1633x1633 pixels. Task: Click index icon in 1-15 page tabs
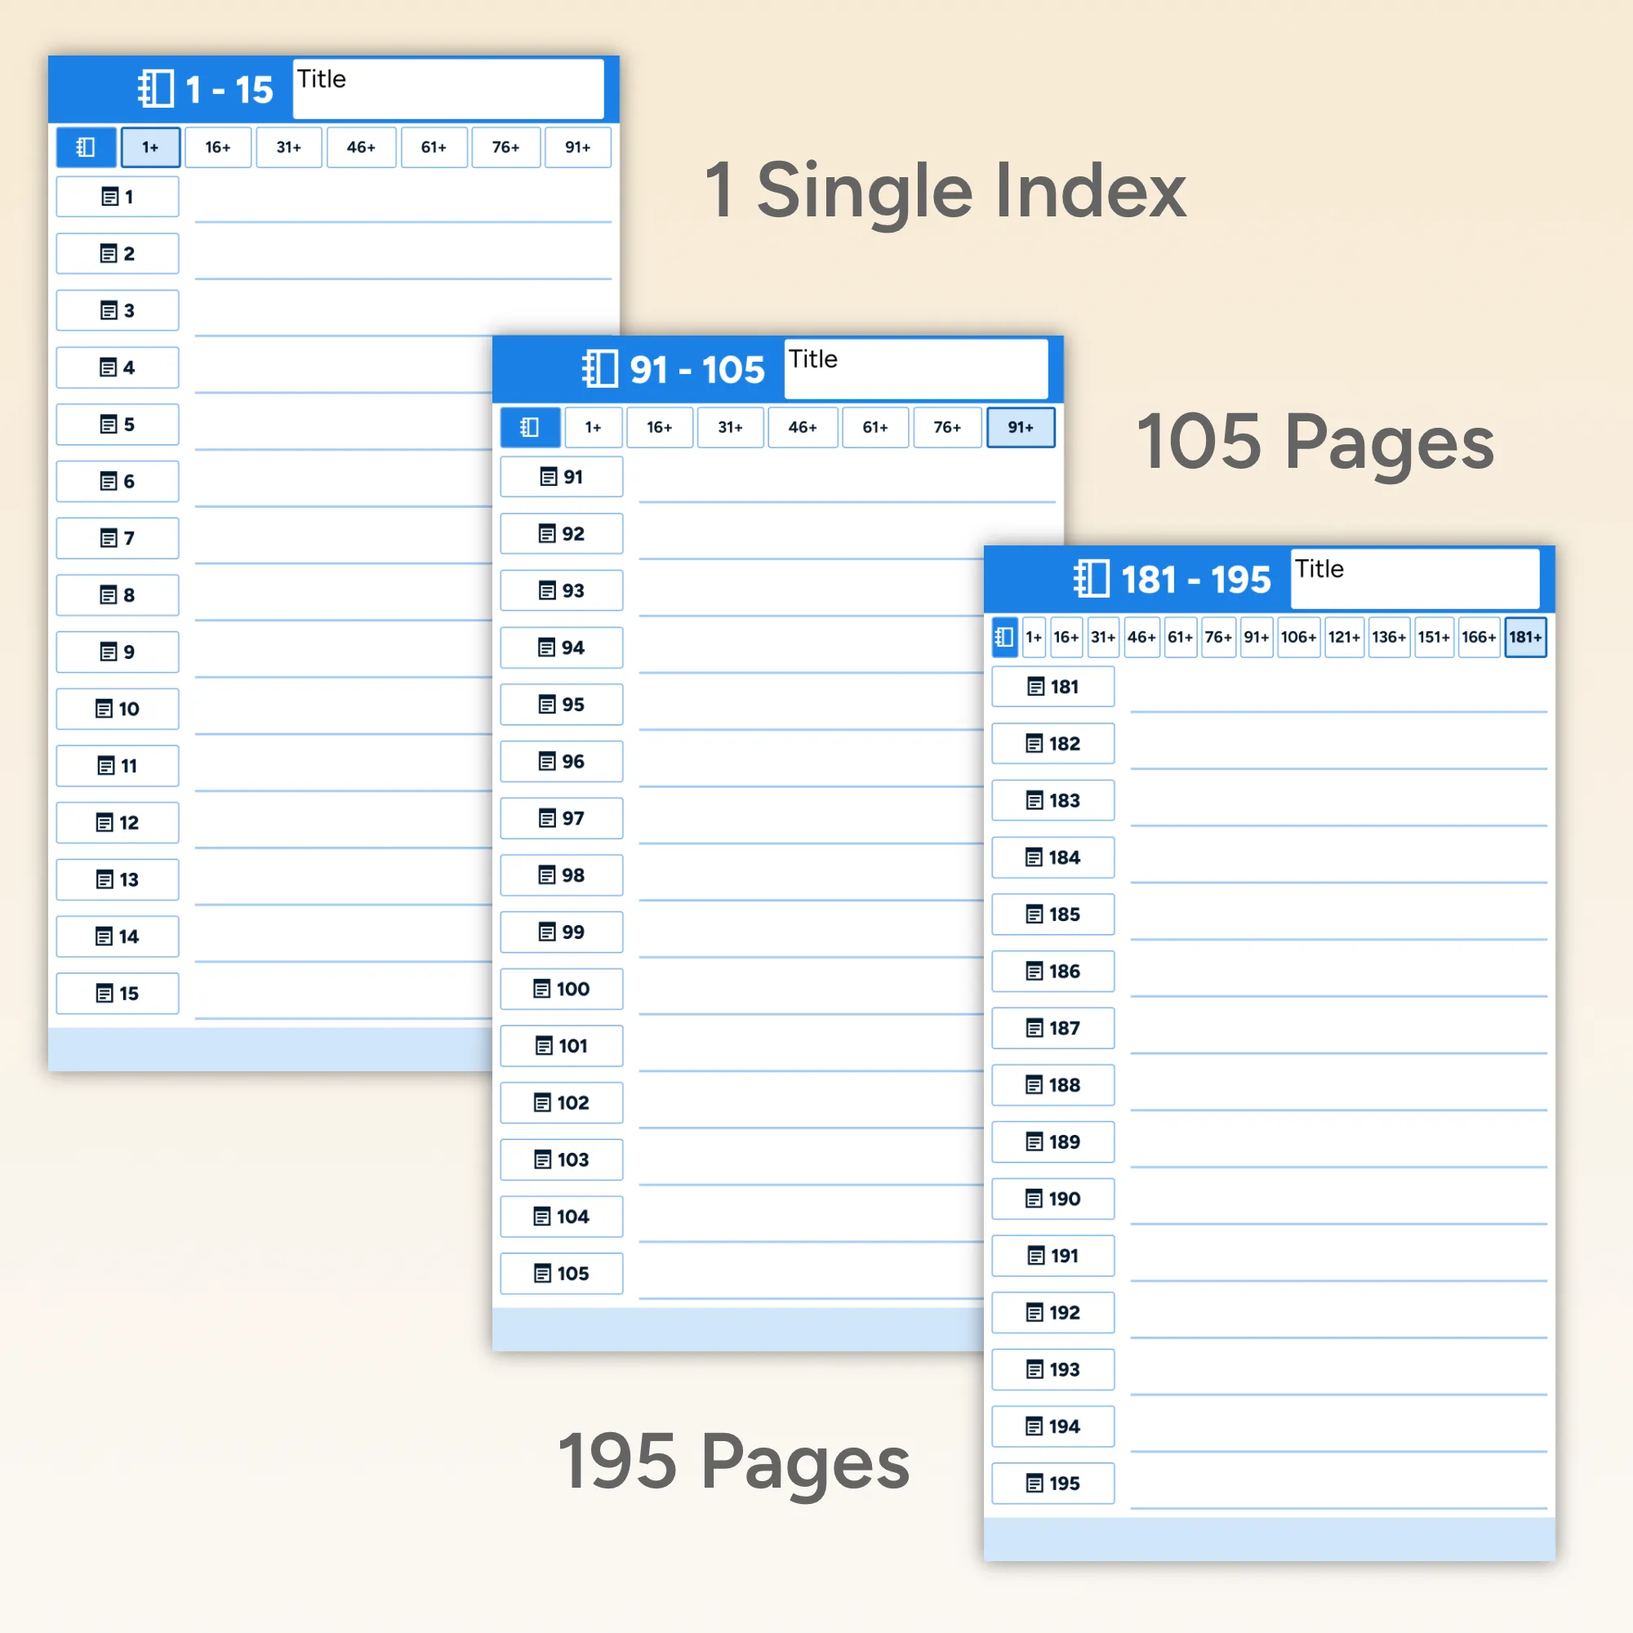(86, 147)
